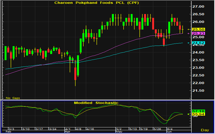This screenshot has height=134, width=215.
Task: Click the green arrow beside stochastic values
Action: [189, 114]
